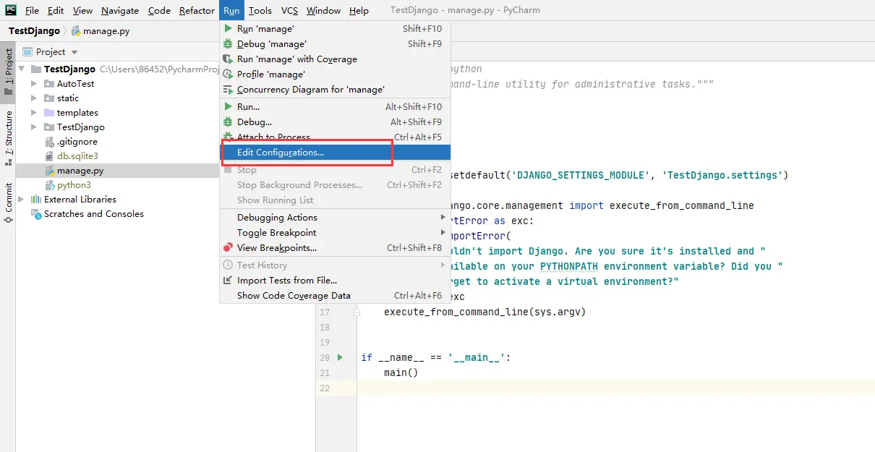Open the Window menu
The height and width of the screenshot is (452, 875).
point(323,10)
